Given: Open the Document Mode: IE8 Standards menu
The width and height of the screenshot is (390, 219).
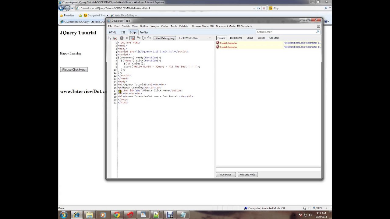Looking at the screenshot, I should click(234, 26).
